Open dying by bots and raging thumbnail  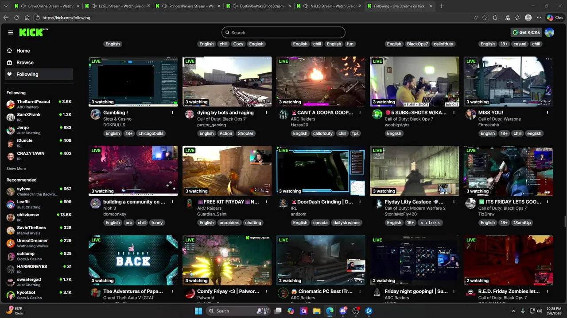pos(227,81)
